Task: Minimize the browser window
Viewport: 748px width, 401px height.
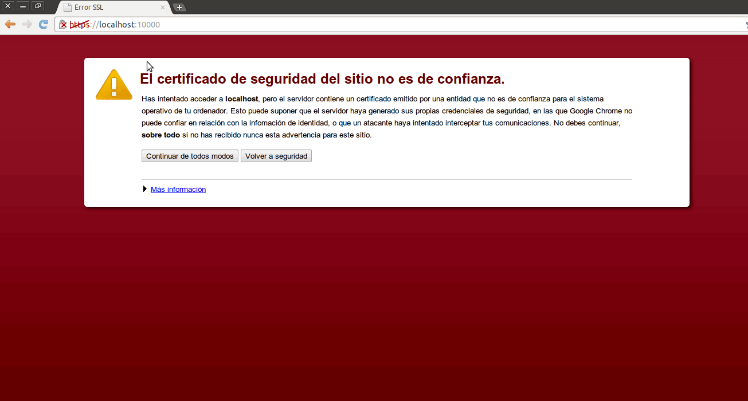Action: 23,6
